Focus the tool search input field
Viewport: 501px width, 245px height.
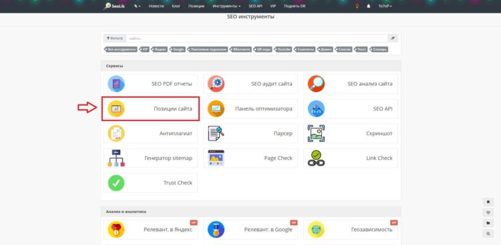[x=257, y=38]
